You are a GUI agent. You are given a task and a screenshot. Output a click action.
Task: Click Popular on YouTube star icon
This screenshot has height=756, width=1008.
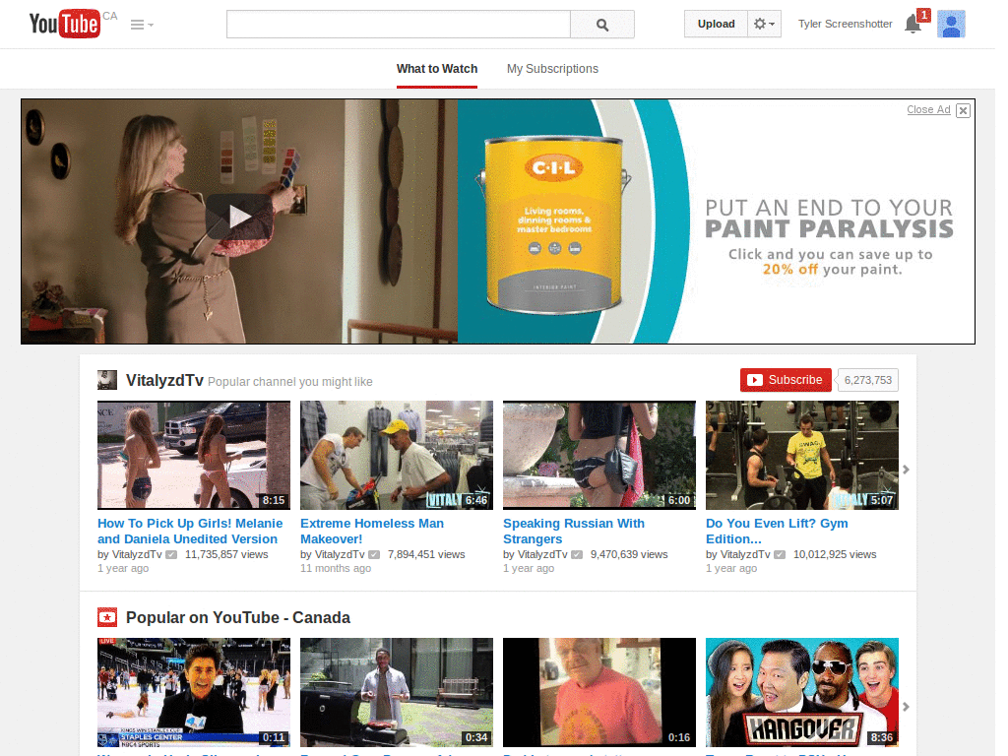pos(107,618)
